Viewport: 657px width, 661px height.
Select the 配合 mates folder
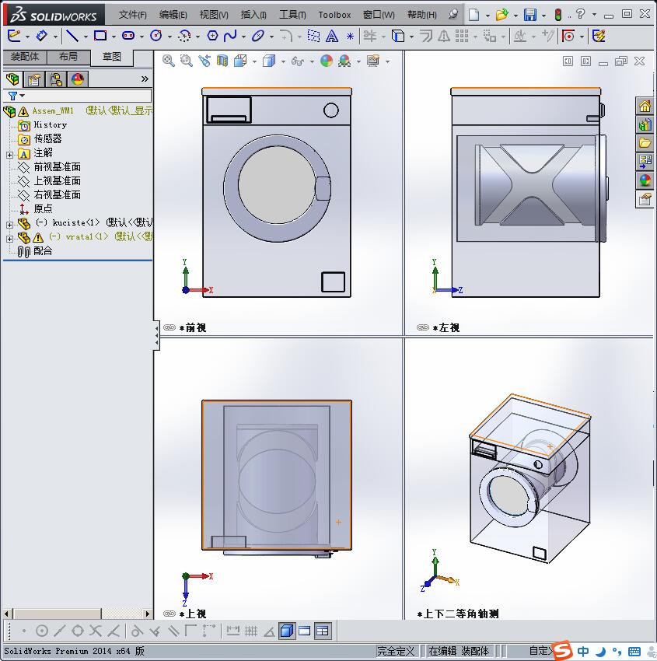pos(43,251)
